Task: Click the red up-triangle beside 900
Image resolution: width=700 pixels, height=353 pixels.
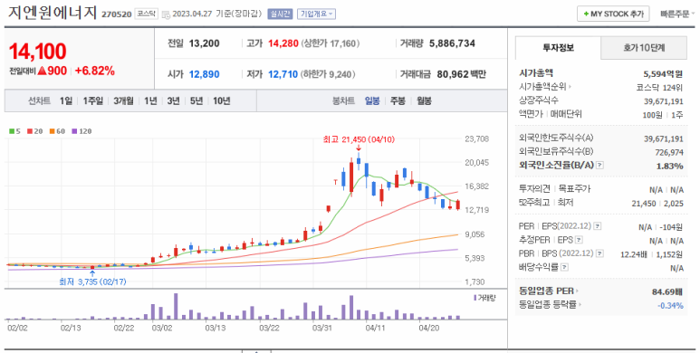Action: point(42,71)
